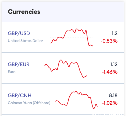Open the GBP/USD currency pair link
Image resolution: width=126 pixels, height=116 pixels.
tap(19, 34)
